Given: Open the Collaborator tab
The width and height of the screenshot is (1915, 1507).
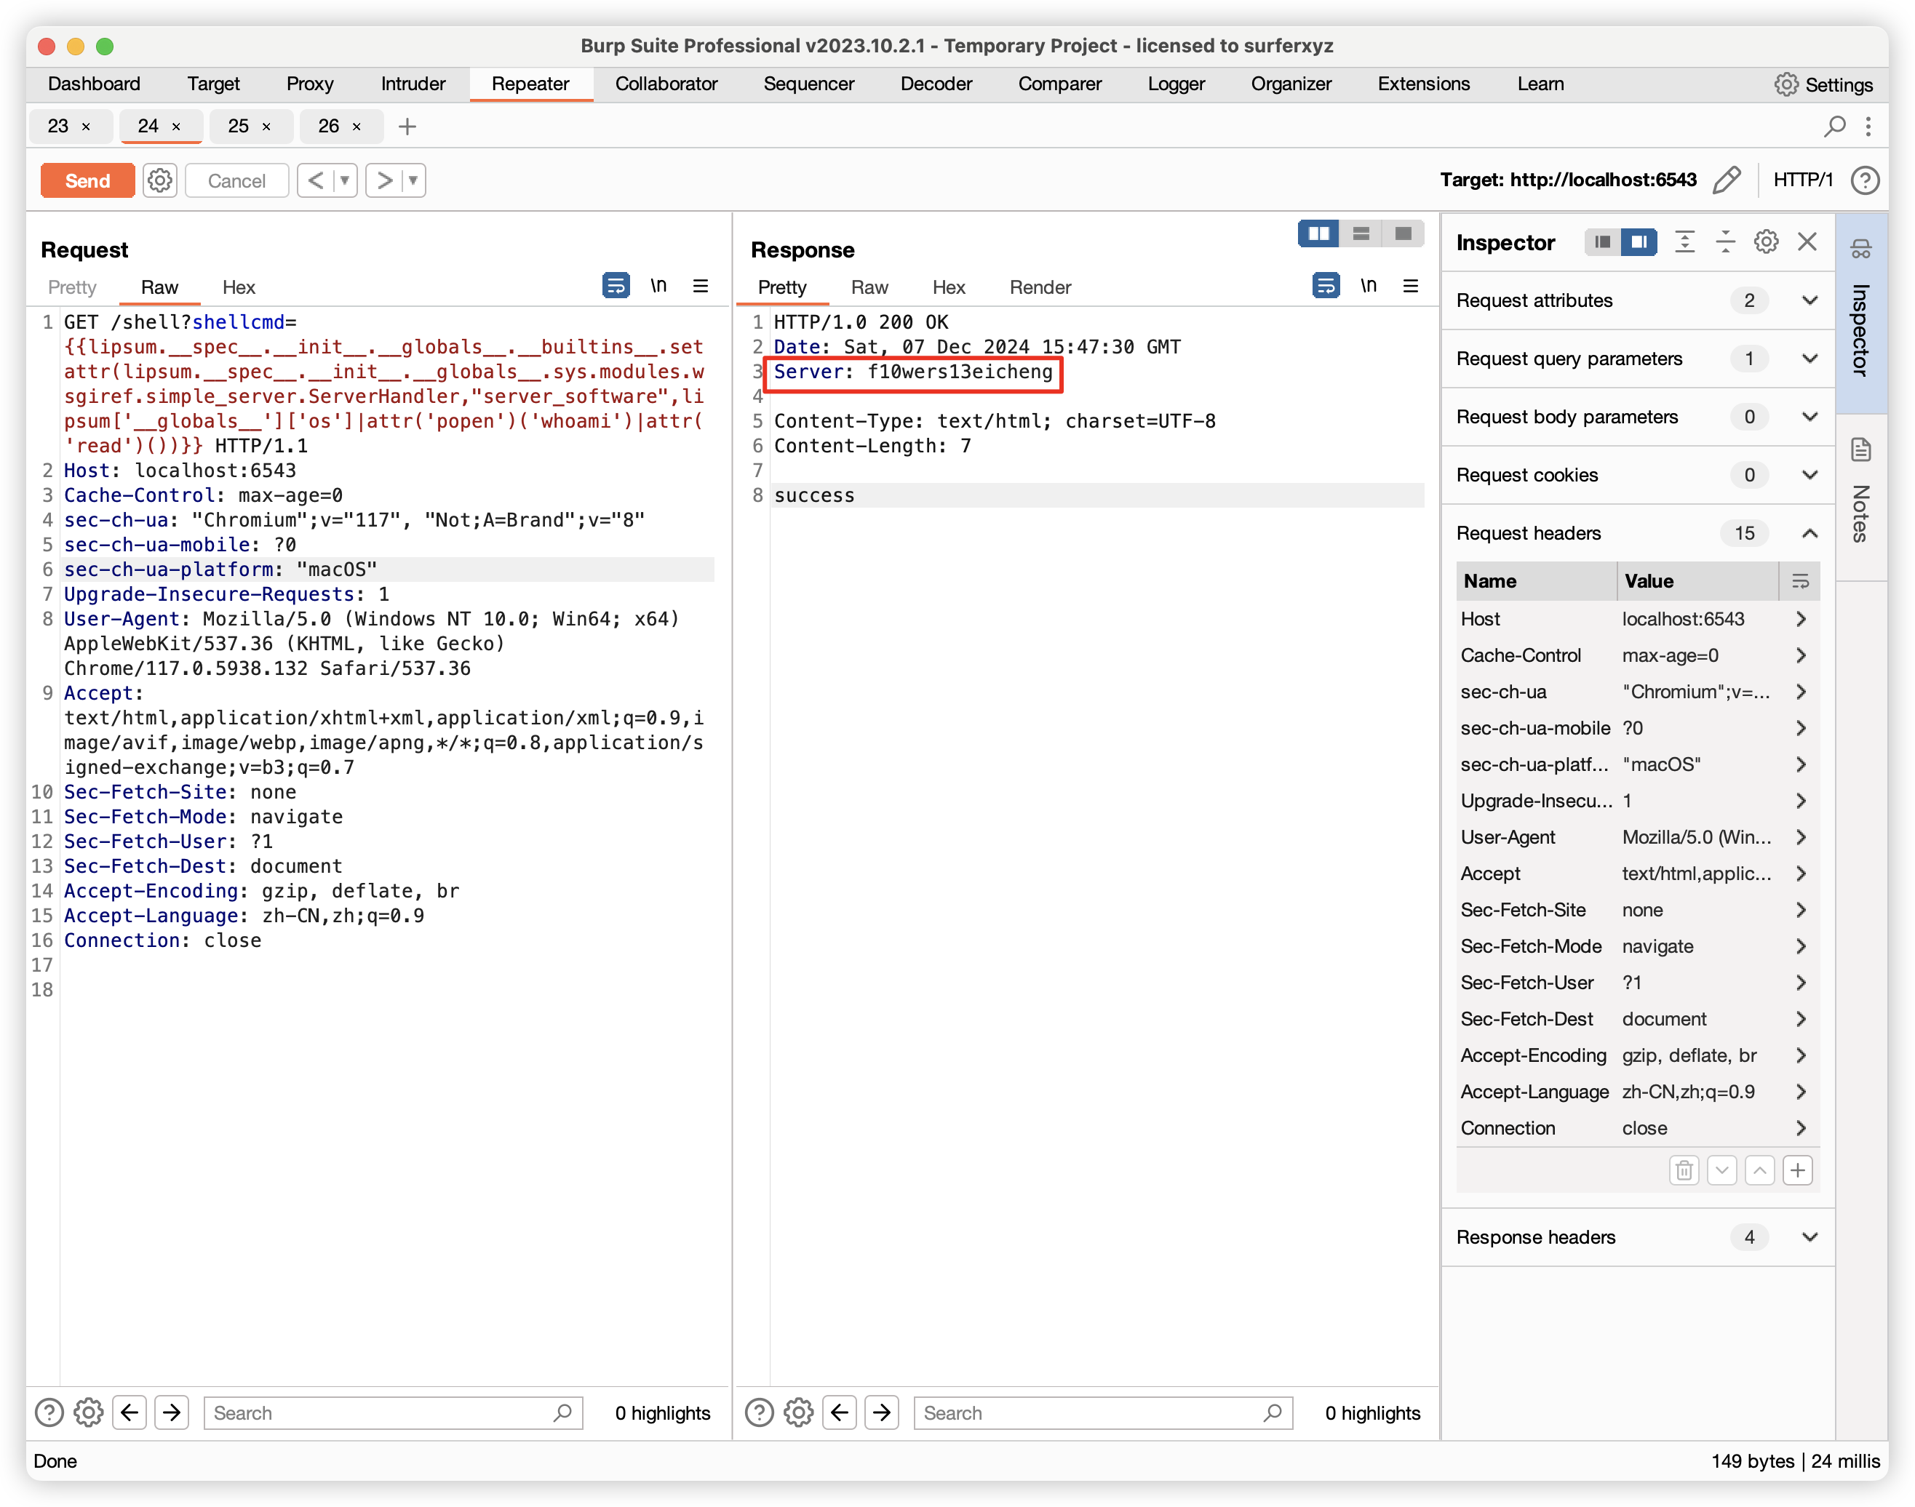Looking at the screenshot, I should click(666, 84).
